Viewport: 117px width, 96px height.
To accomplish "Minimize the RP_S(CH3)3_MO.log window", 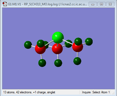I will click(93, 4).
